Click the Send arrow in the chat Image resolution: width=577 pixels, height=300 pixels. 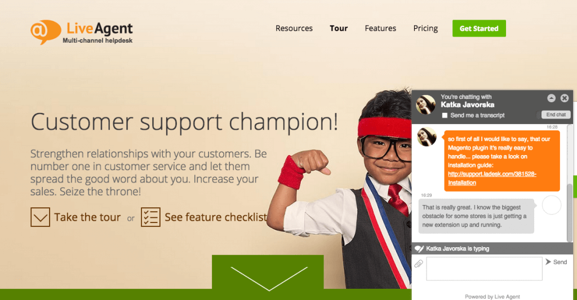pyautogui.click(x=556, y=262)
